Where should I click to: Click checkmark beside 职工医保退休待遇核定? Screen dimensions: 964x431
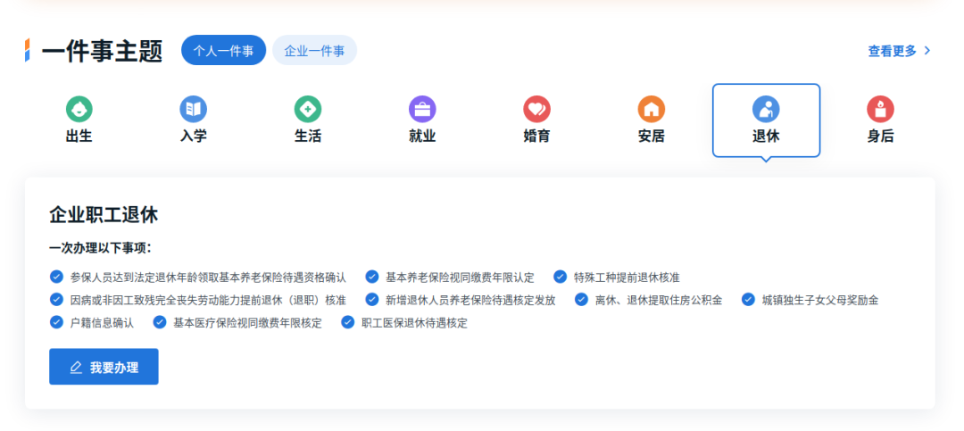tap(348, 322)
